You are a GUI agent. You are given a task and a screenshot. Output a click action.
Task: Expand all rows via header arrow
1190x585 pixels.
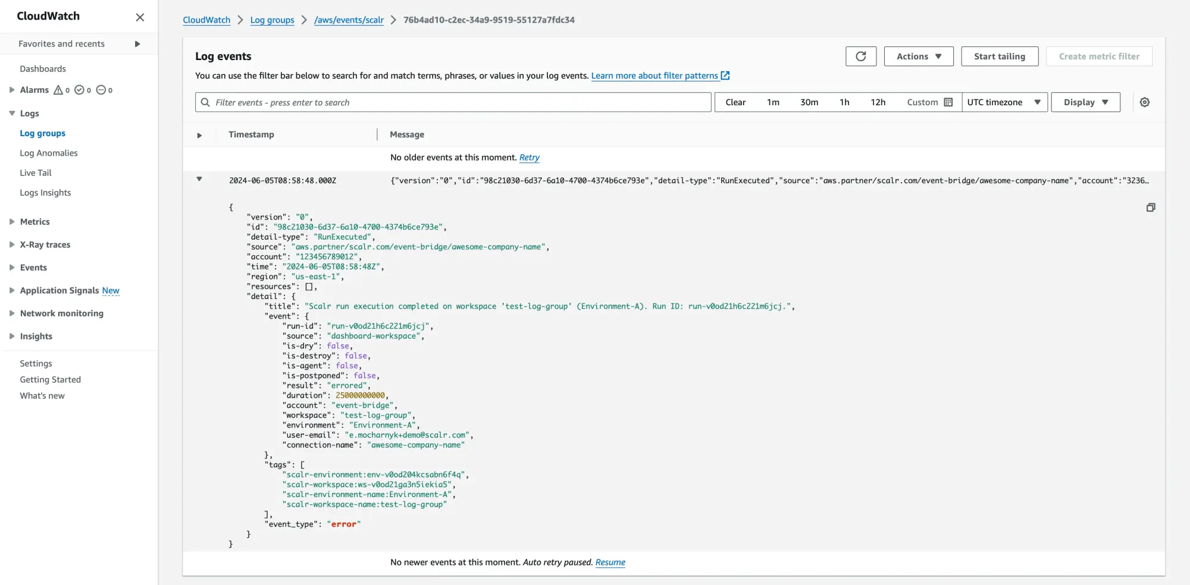[199, 136]
